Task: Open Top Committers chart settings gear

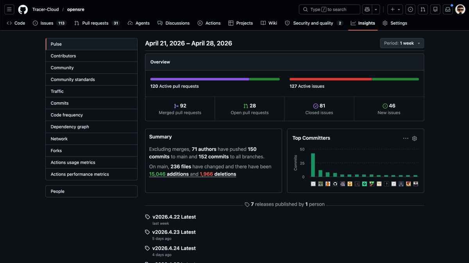Action: tap(415, 139)
